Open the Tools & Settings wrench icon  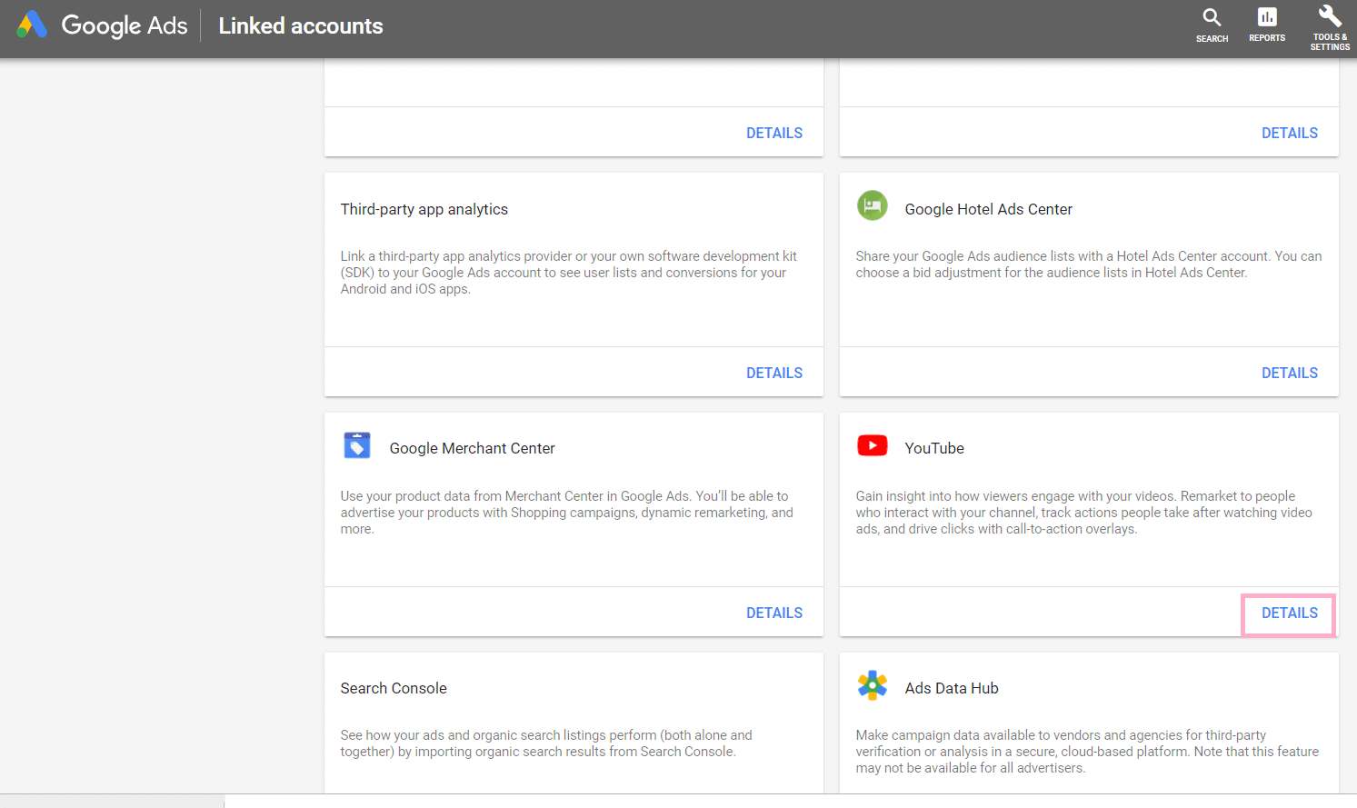pos(1329,20)
